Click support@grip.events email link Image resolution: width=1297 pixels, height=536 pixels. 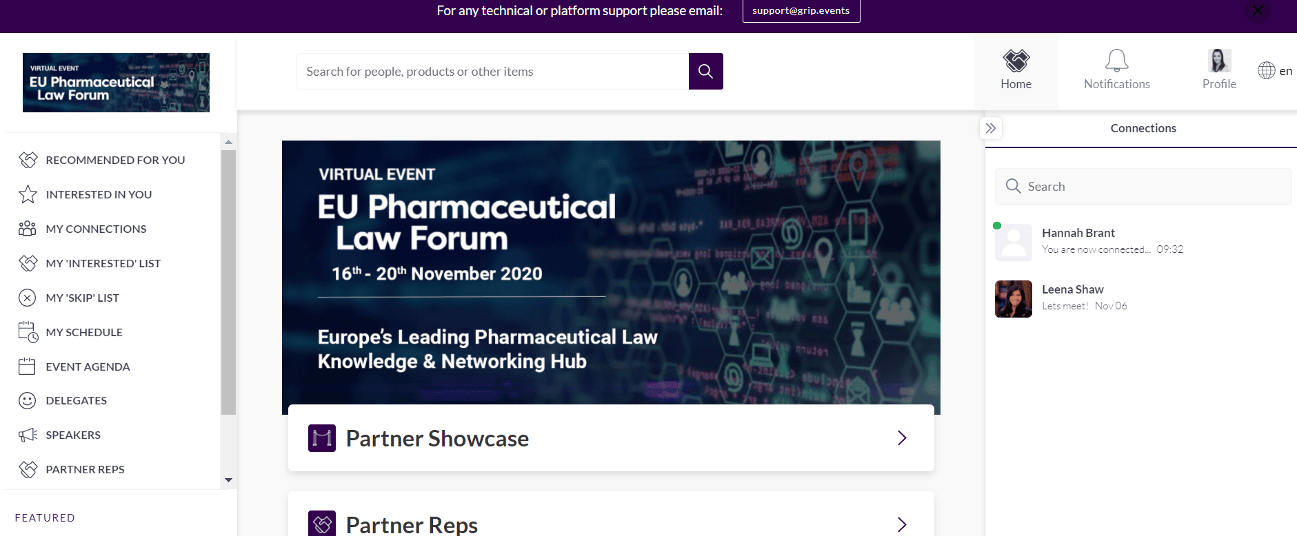[x=801, y=11]
